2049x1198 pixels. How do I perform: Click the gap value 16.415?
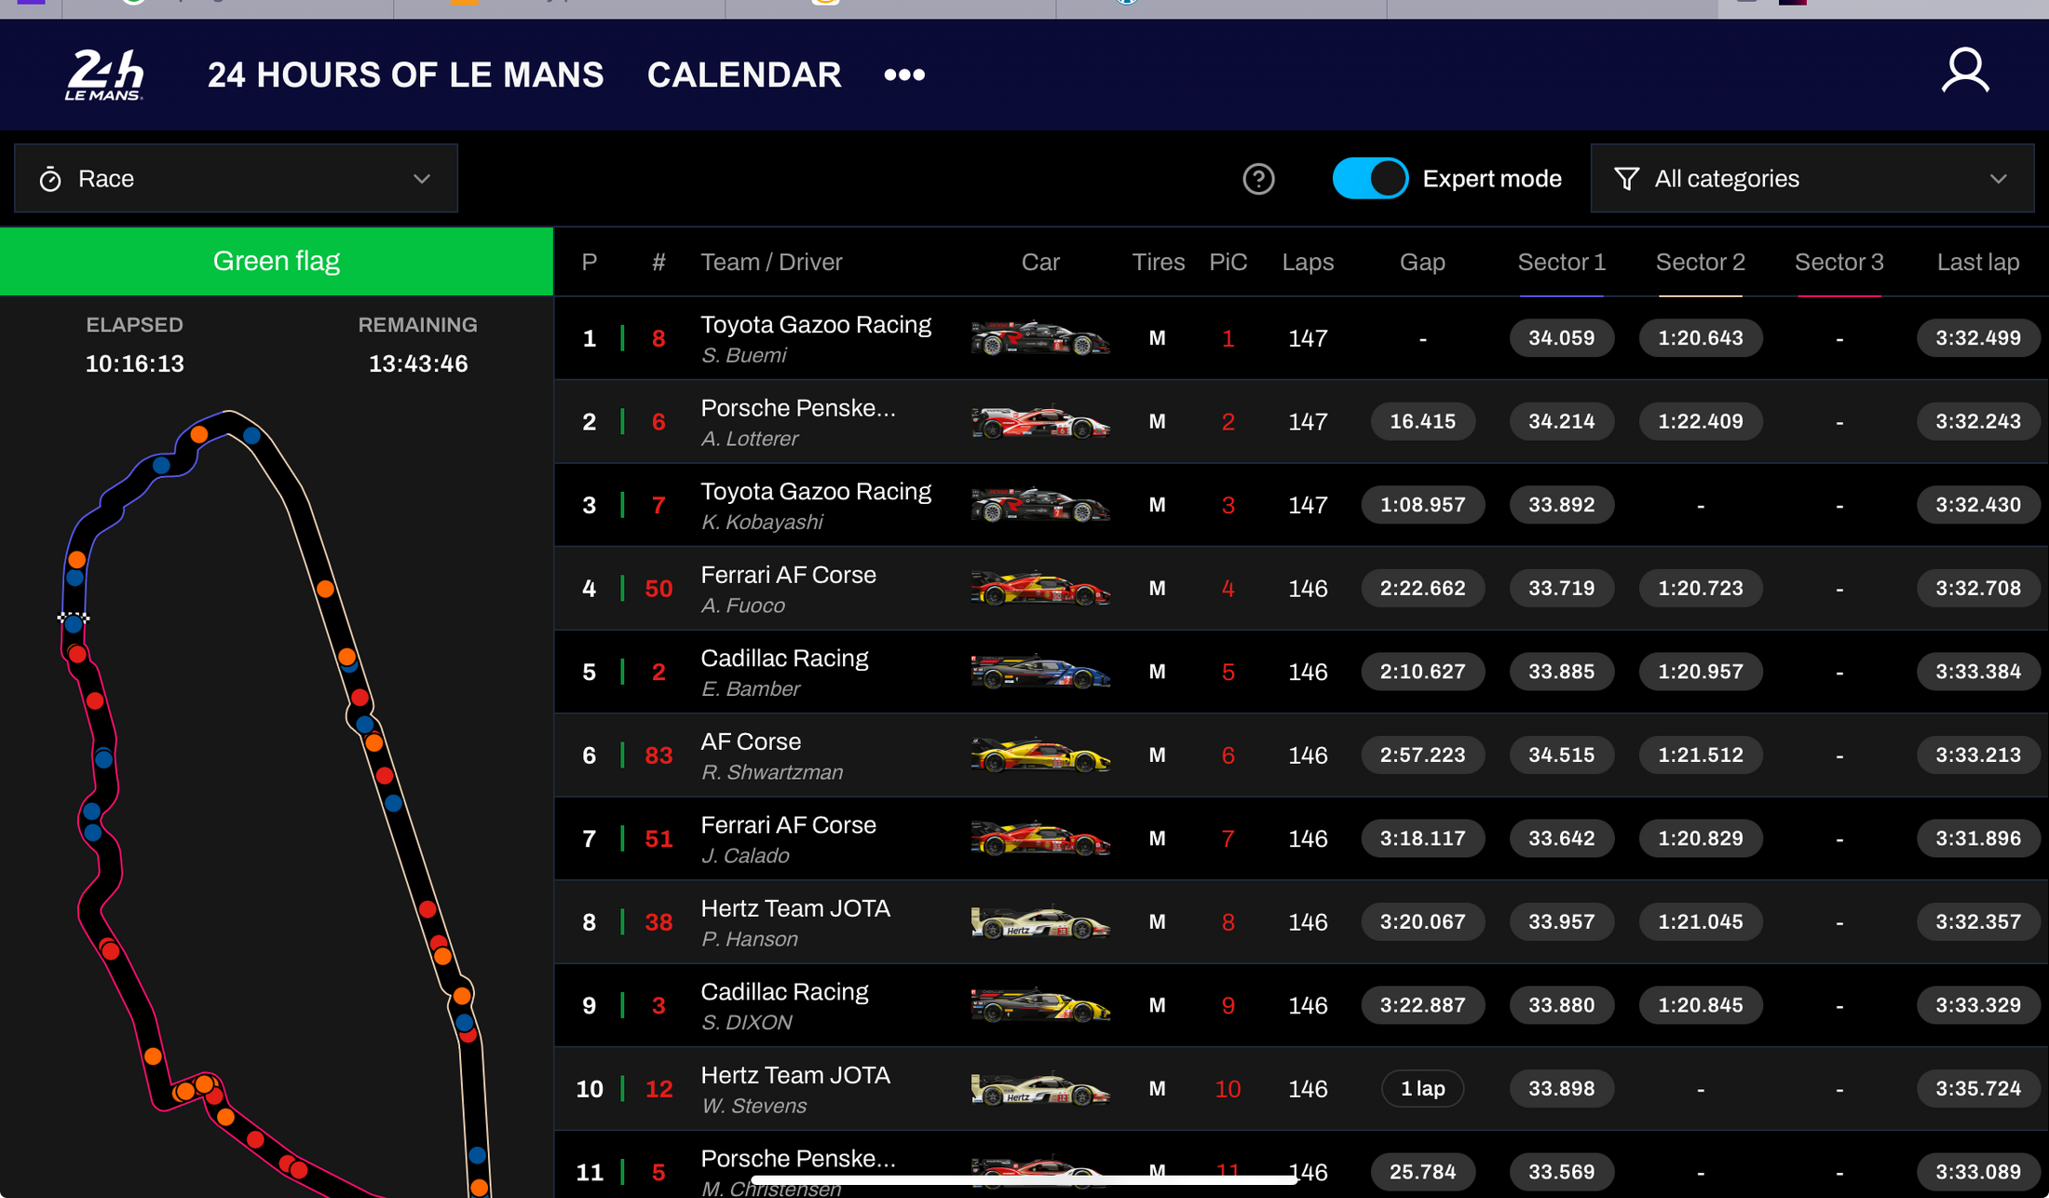[1422, 422]
